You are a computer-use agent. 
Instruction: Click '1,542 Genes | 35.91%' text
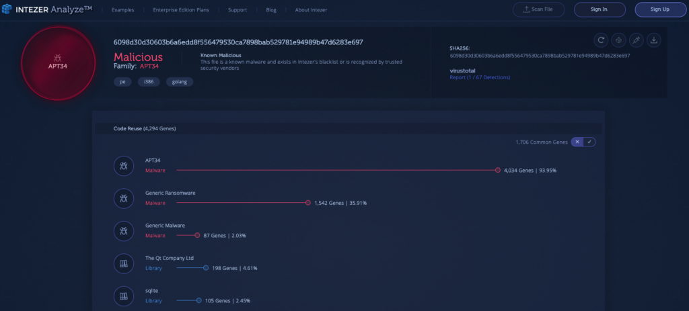pos(340,203)
